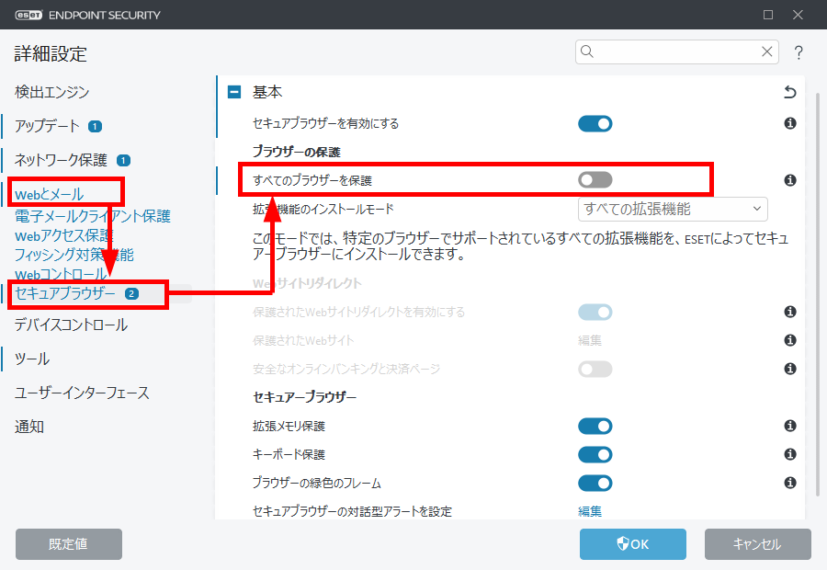The image size is (827, 570).
Task: Open Webコントロール subsection
Action: [x=61, y=275]
